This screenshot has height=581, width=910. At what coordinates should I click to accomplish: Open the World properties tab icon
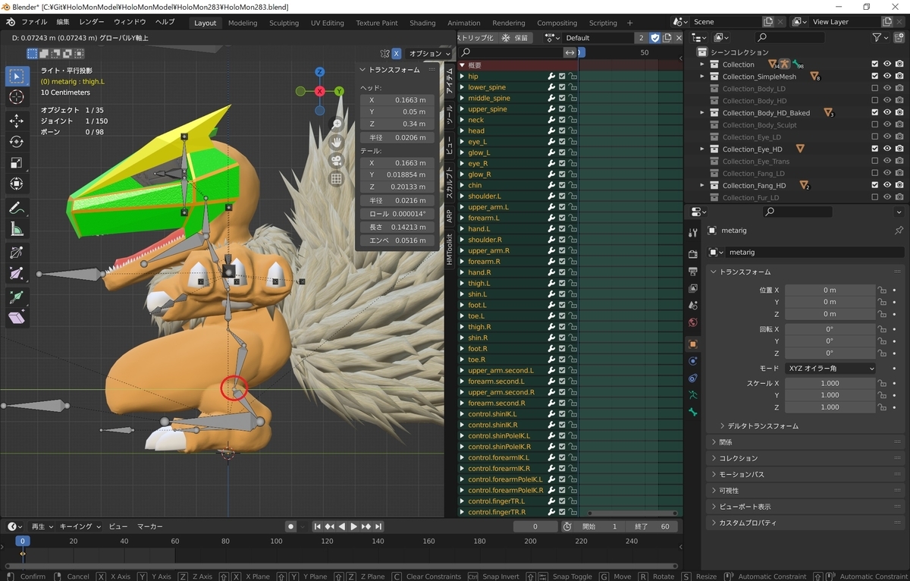(x=692, y=323)
